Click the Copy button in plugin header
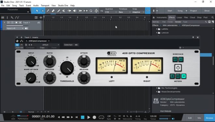 click(x=42, y=47)
